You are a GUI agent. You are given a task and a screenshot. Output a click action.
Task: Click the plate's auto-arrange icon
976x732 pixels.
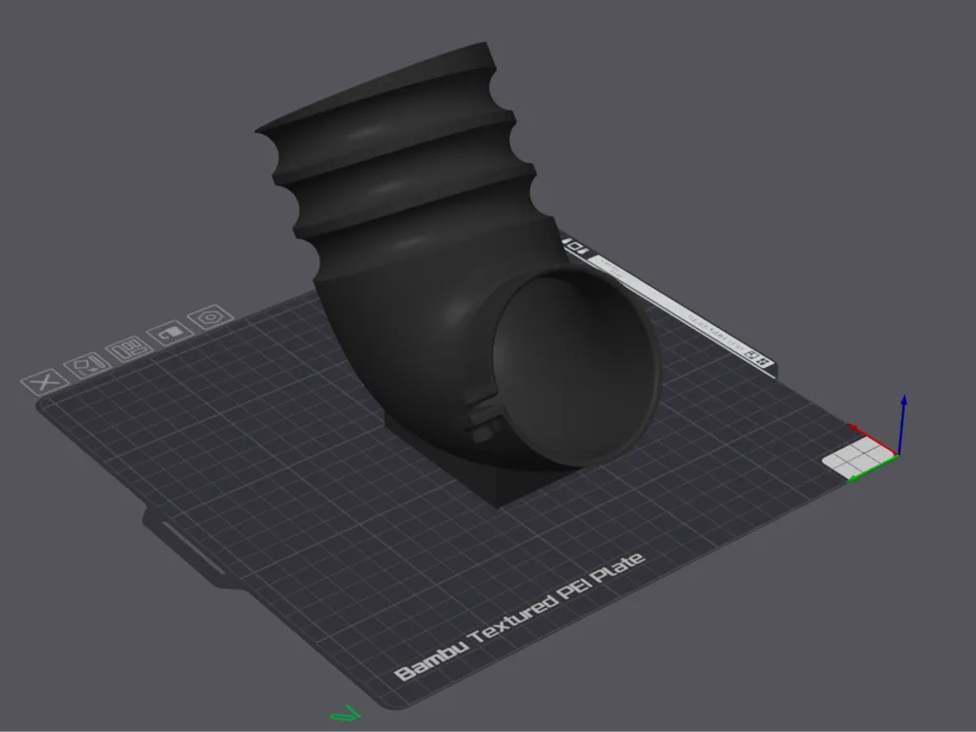(130, 349)
